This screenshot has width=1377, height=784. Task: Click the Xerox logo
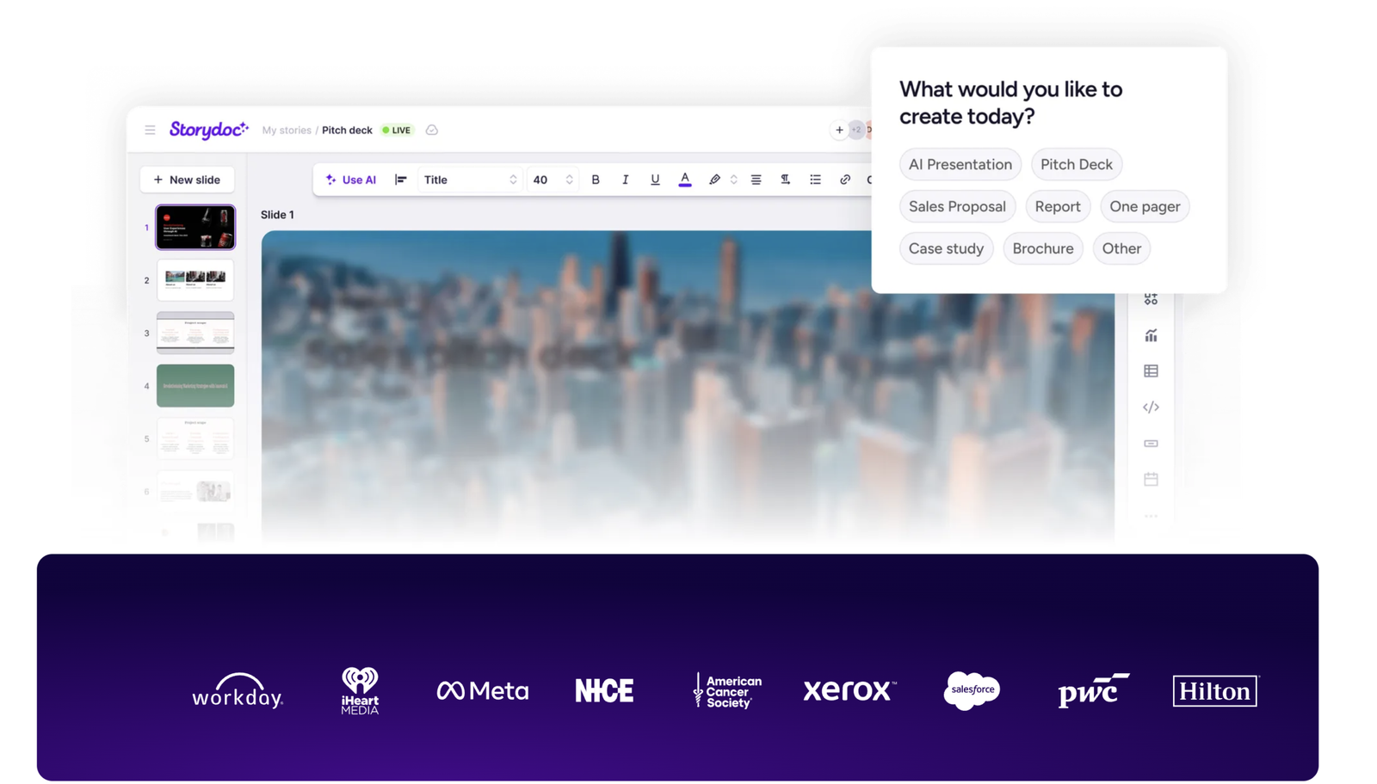(x=849, y=690)
